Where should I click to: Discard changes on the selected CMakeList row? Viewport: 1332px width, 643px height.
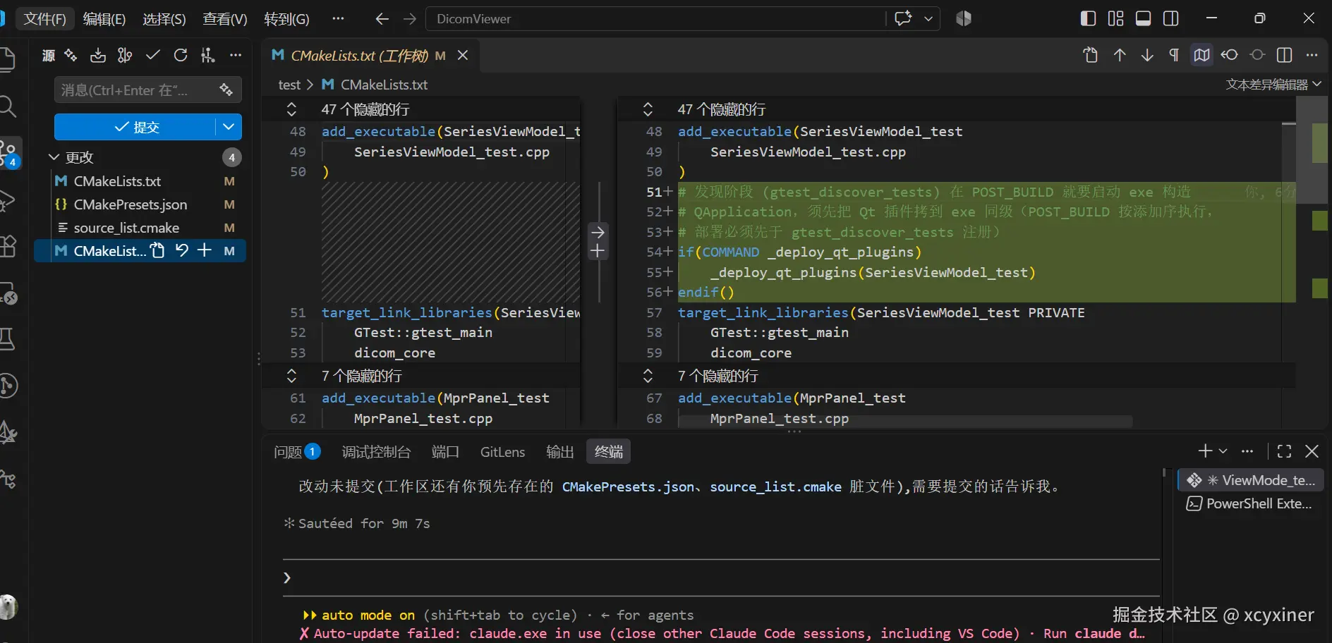pos(182,250)
